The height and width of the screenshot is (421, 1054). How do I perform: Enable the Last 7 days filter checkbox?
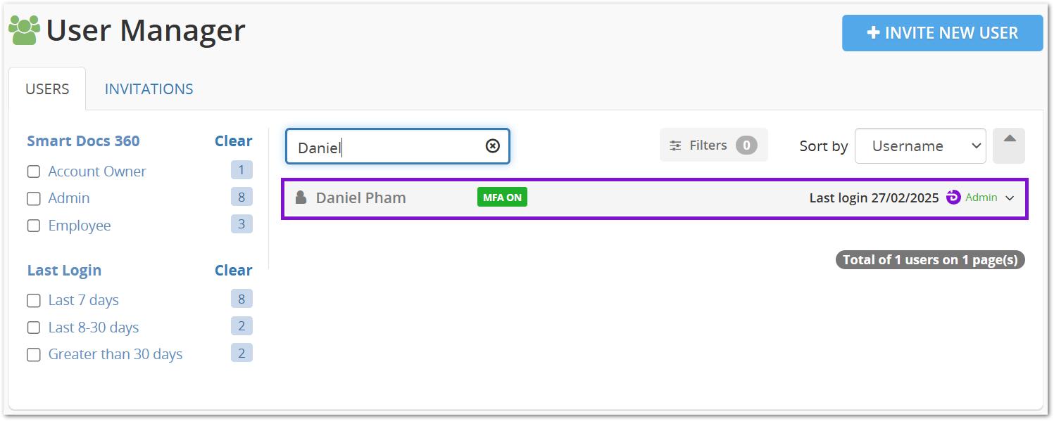34,301
